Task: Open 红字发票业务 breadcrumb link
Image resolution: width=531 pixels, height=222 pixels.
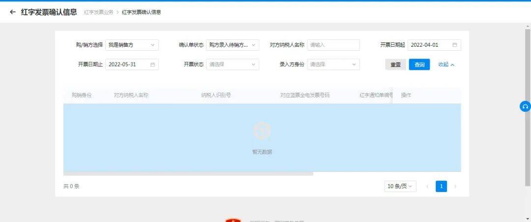Action: [98, 12]
